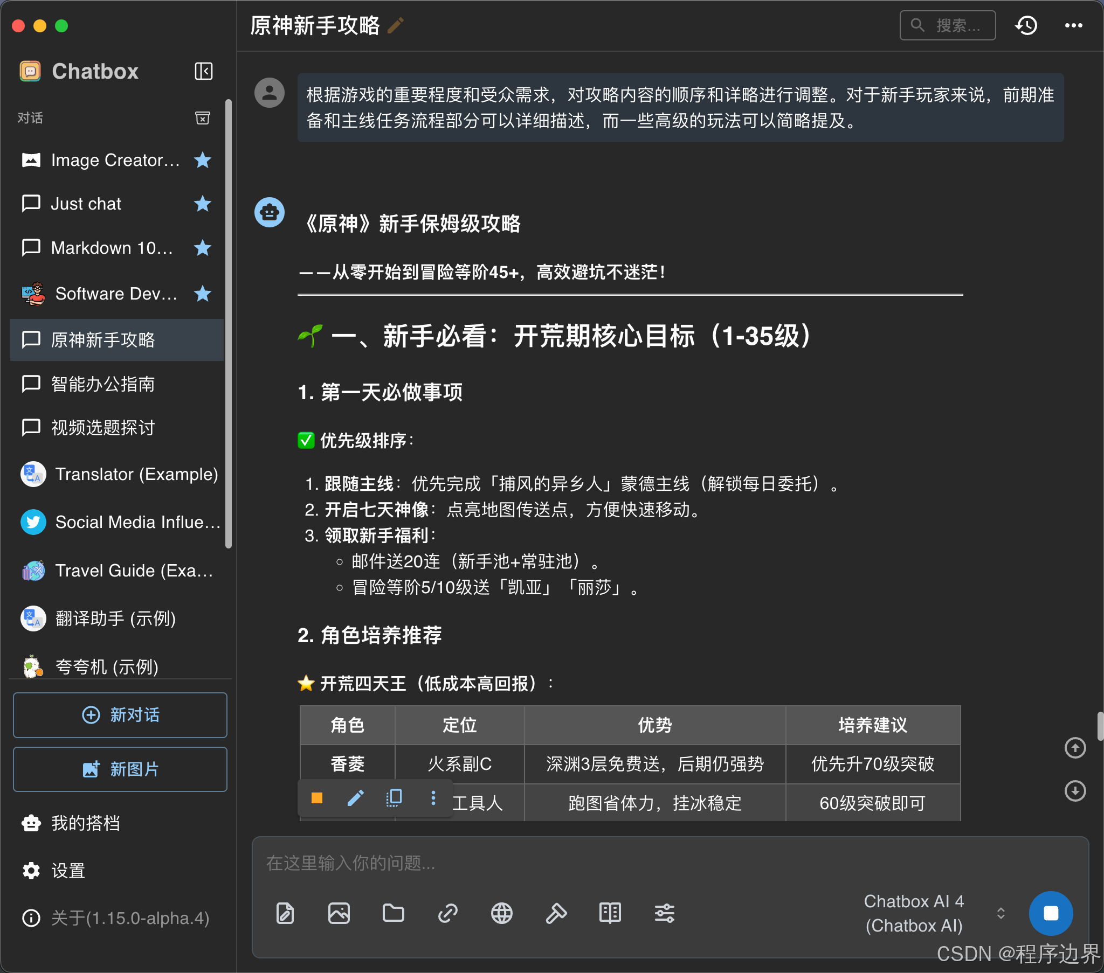
Task: Create a new image chat with 新图片
Action: 120,769
